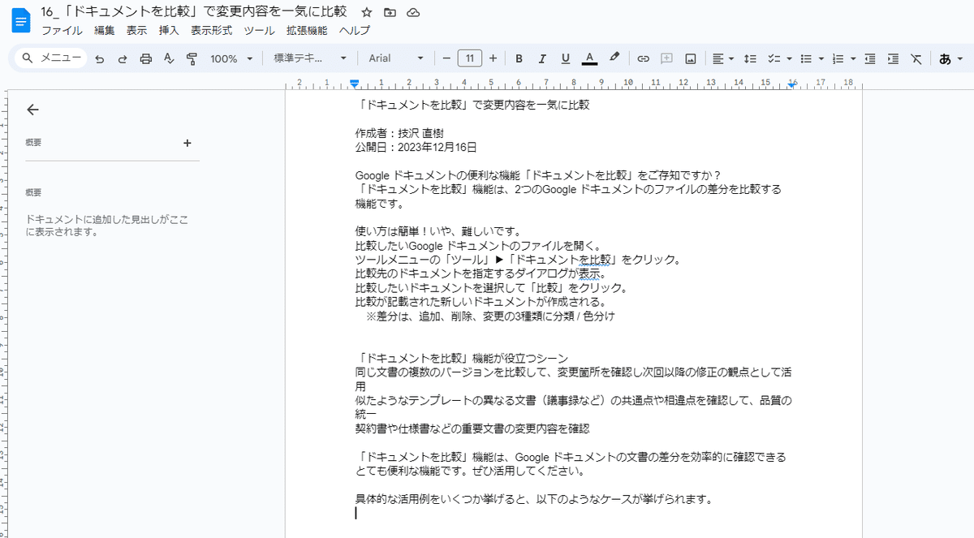The height and width of the screenshot is (538, 974).
Task: Add a comment using the toolbar icon
Action: tap(667, 58)
